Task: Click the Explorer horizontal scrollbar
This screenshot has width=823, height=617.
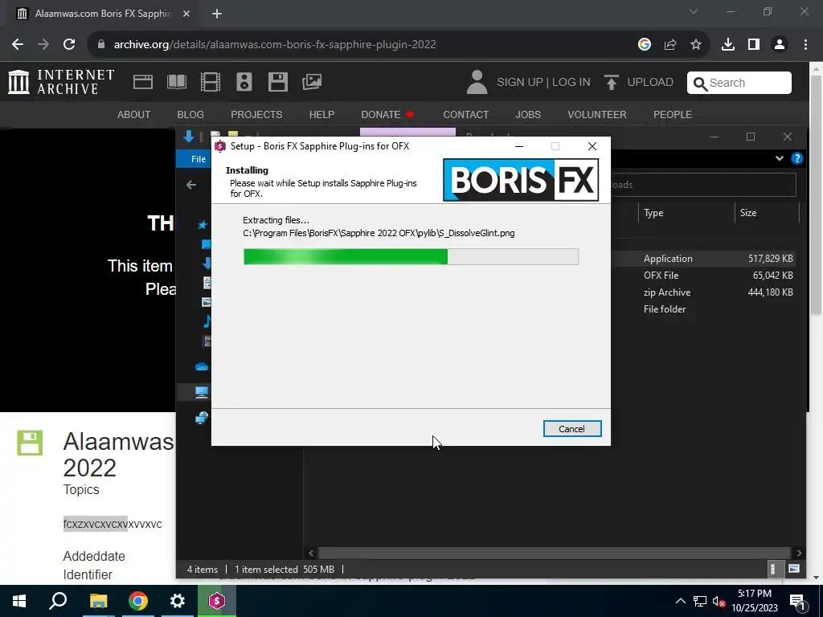Action: [554, 553]
